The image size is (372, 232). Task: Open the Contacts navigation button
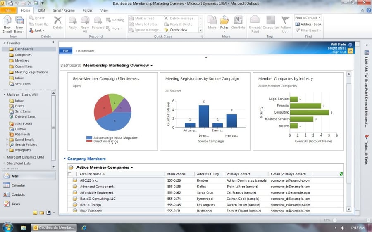[x=29, y=194]
